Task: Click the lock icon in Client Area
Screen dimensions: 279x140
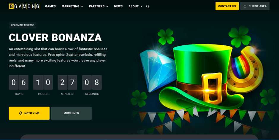Action: coord(245,6)
